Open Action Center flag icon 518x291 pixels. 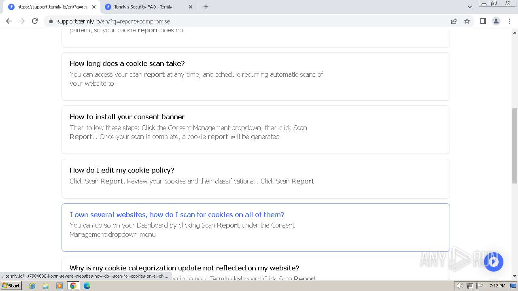(479, 286)
